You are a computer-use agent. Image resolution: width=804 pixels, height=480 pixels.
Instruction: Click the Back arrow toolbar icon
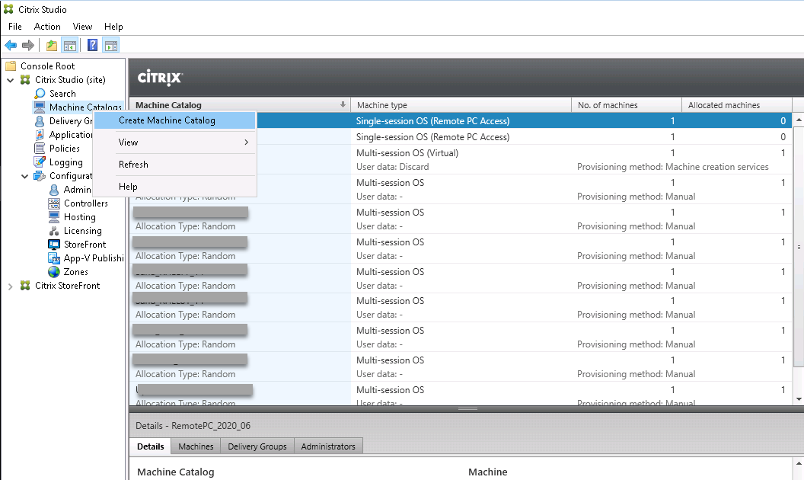coord(11,45)
